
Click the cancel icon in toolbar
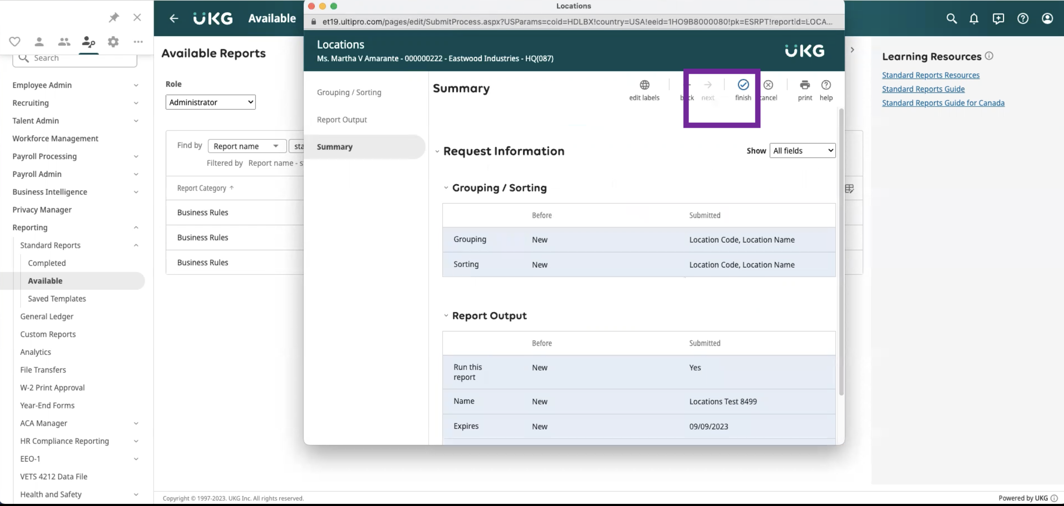[768, 85]
